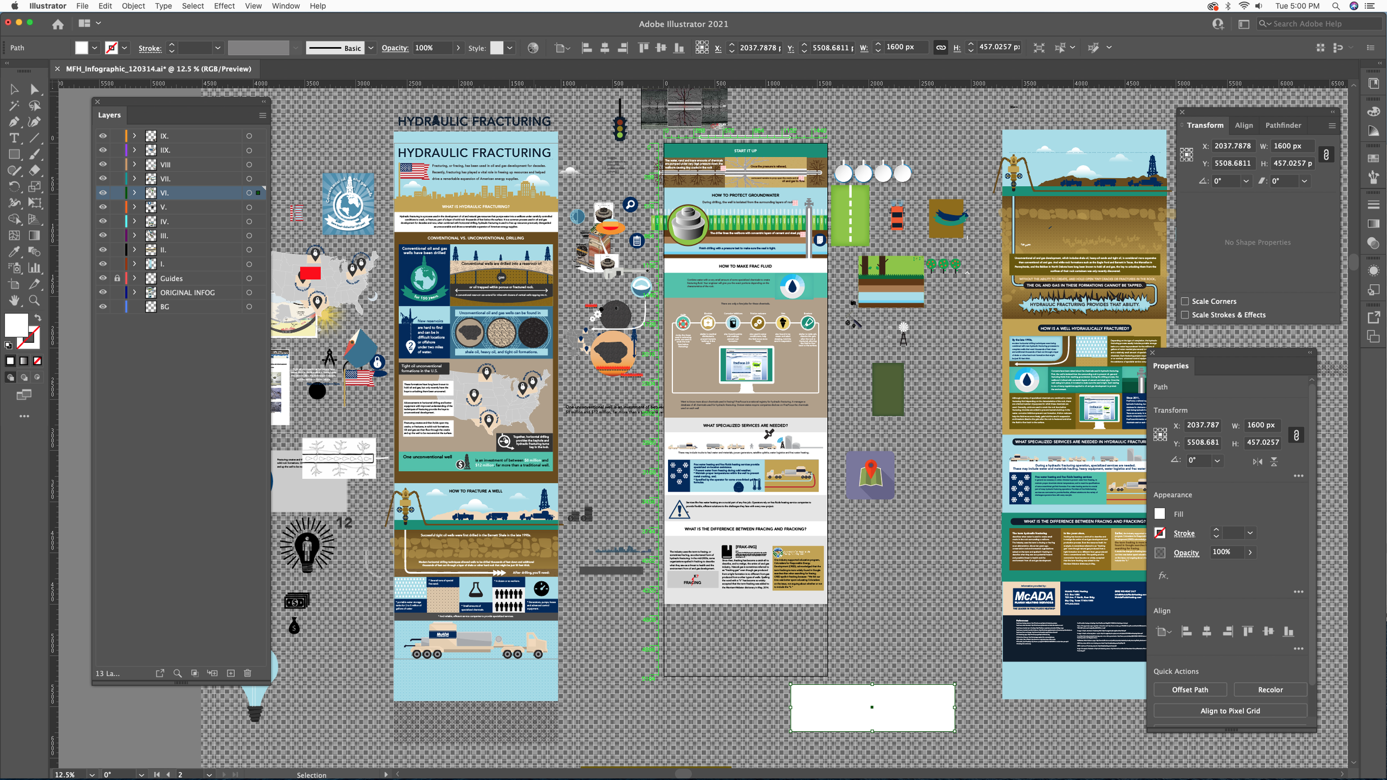Select the Type tool
The image size is (1387, 780).
[x=14, y=138]
